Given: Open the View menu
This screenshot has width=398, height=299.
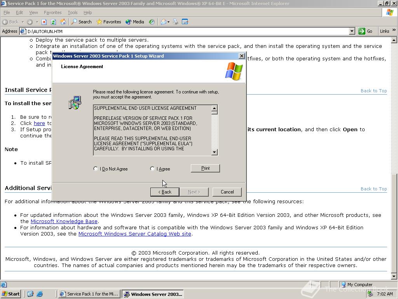Looking at the screenshot, I should point(33,12).
